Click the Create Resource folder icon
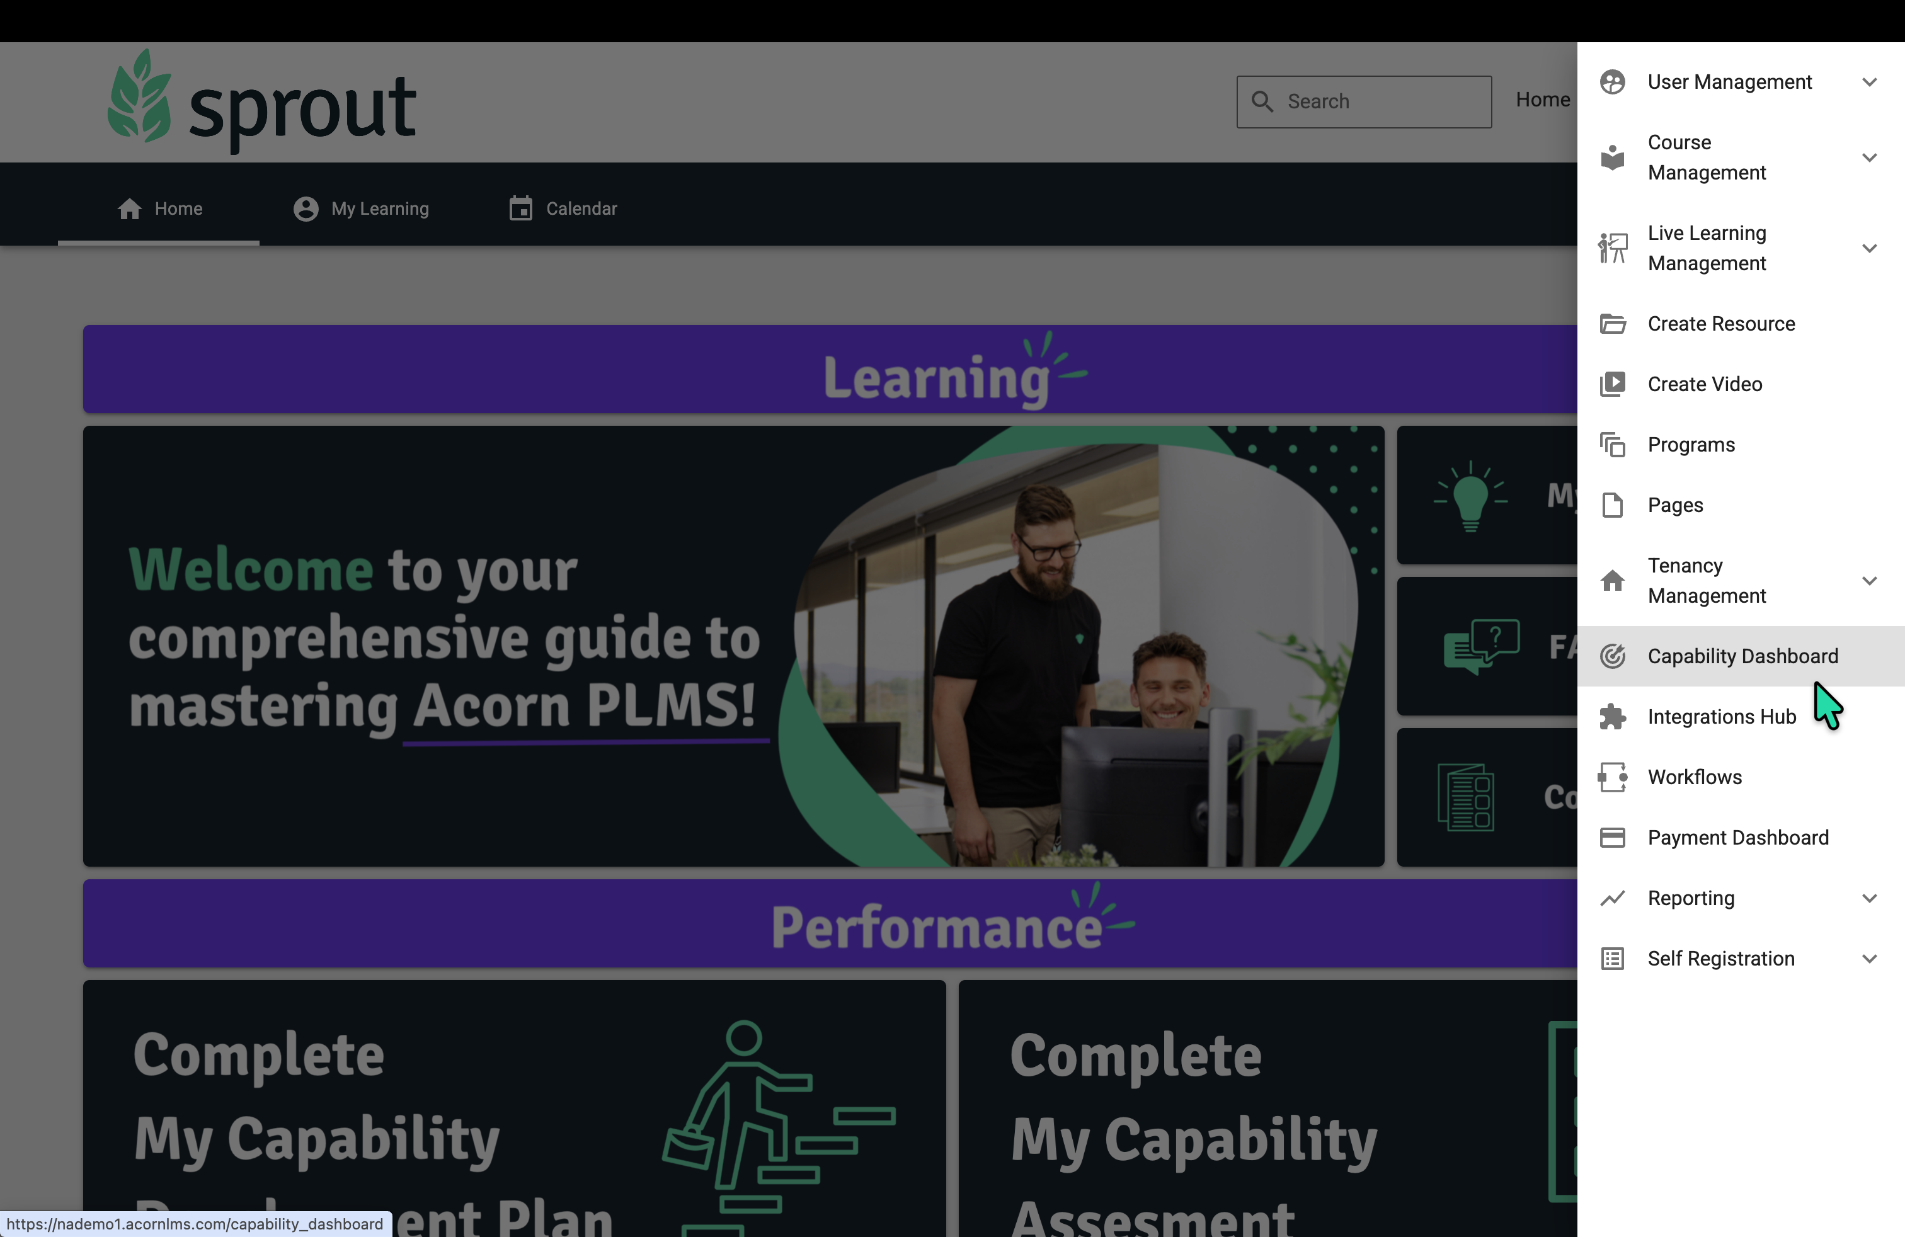The image size is (1905, 1237). point(1612,324)
